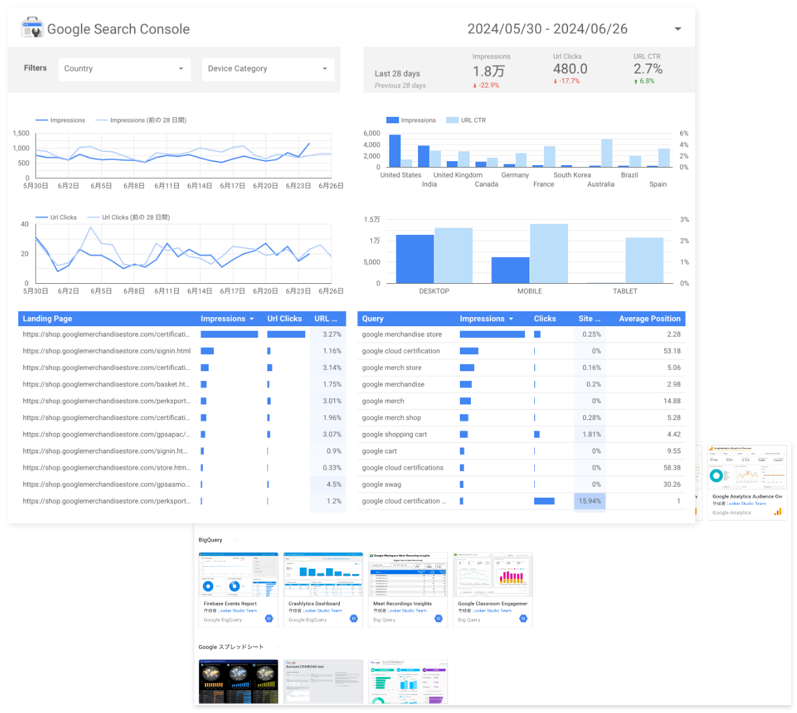
Task: Click the MOBILE label in device chart
Action: click(530, 292)
